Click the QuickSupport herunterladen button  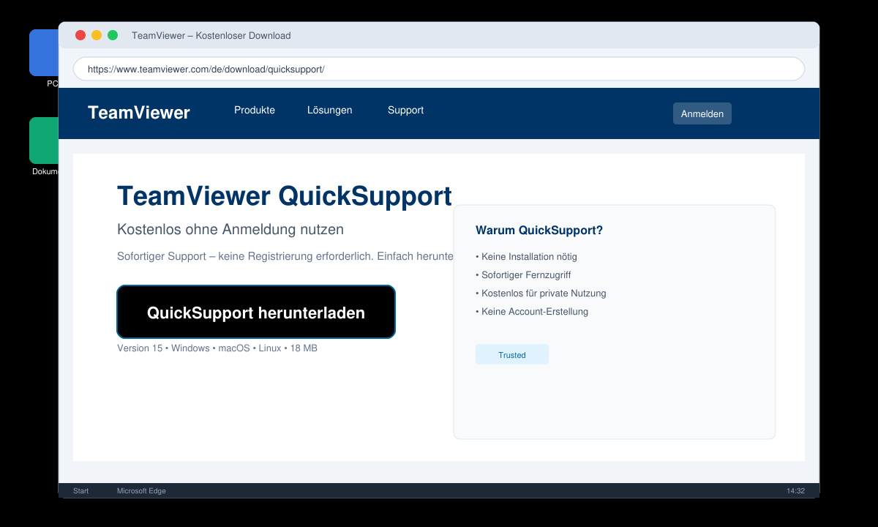(x=256, y=312)
